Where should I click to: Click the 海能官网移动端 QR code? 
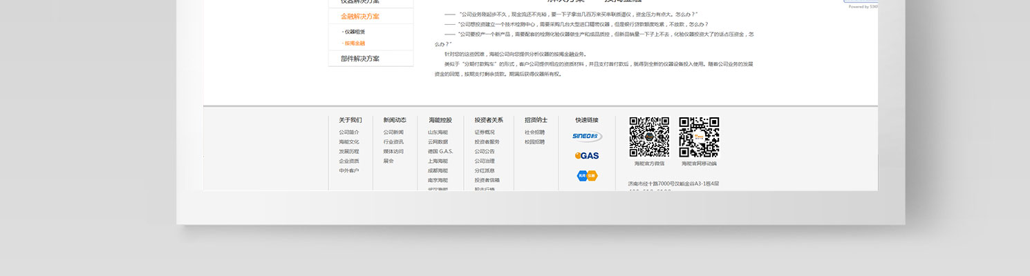point(699,137)
